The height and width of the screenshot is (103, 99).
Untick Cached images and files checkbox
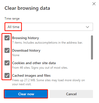point(7,75)
